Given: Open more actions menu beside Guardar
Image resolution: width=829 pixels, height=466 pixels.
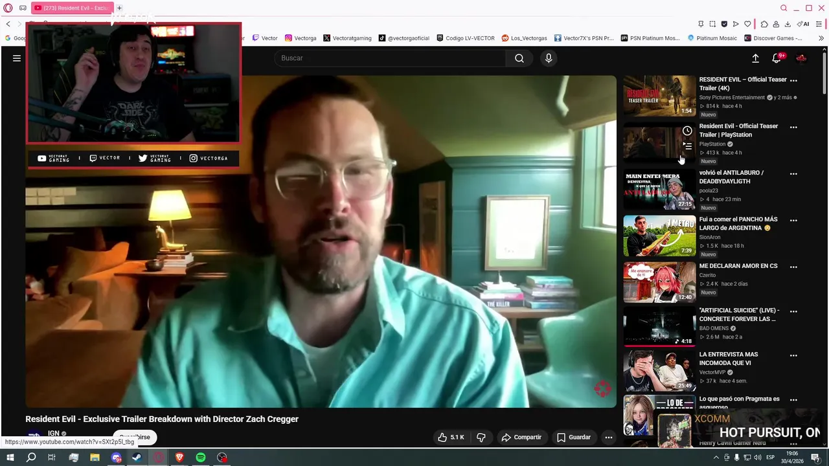Looking at the screenshot, I should pos(609,438).
